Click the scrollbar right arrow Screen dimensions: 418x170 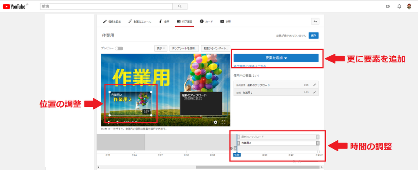click(322, 167)
